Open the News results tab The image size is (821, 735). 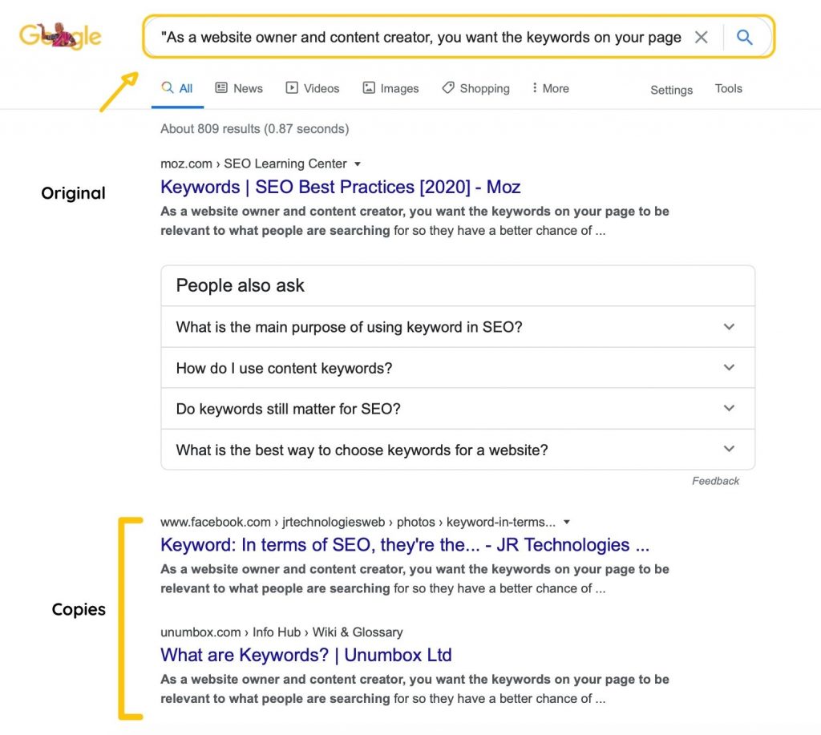pyautogui.click(x=239, y=88)
